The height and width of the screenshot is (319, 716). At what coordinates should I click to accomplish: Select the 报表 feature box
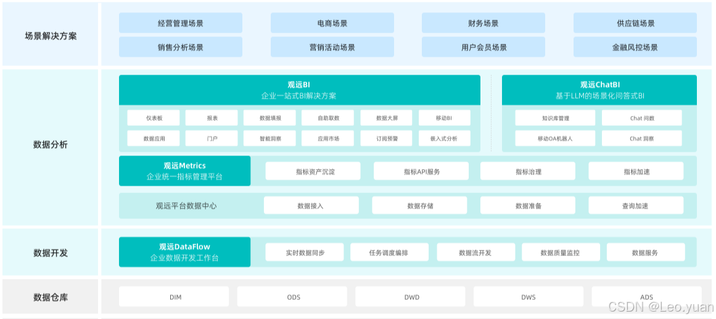click(x=212, y=118)
